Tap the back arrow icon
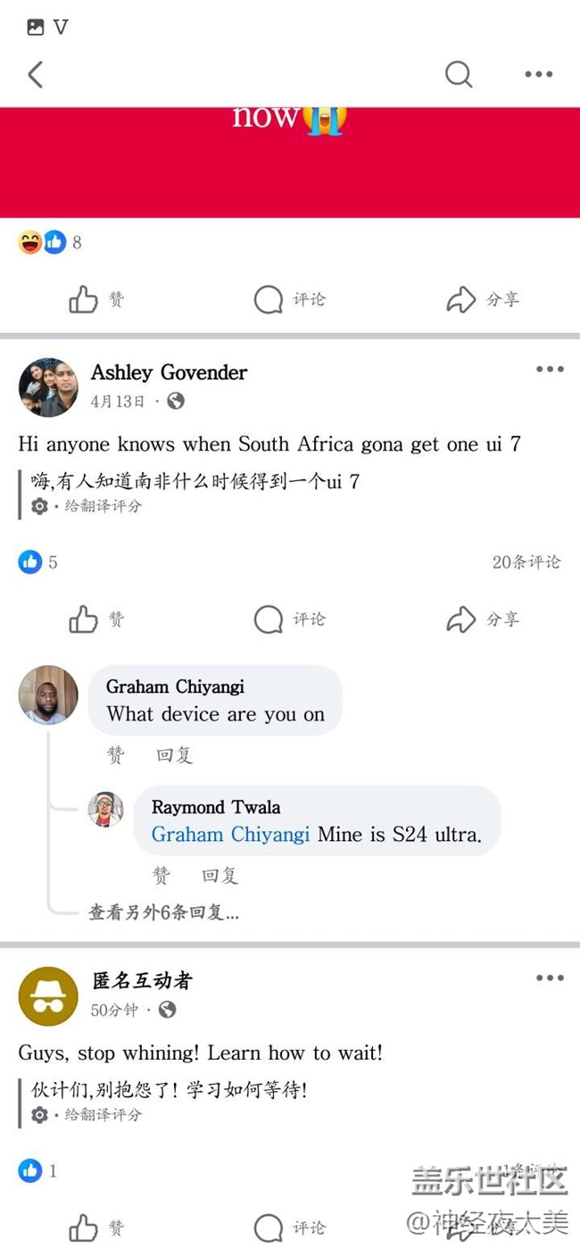 [x=36, y=74]
